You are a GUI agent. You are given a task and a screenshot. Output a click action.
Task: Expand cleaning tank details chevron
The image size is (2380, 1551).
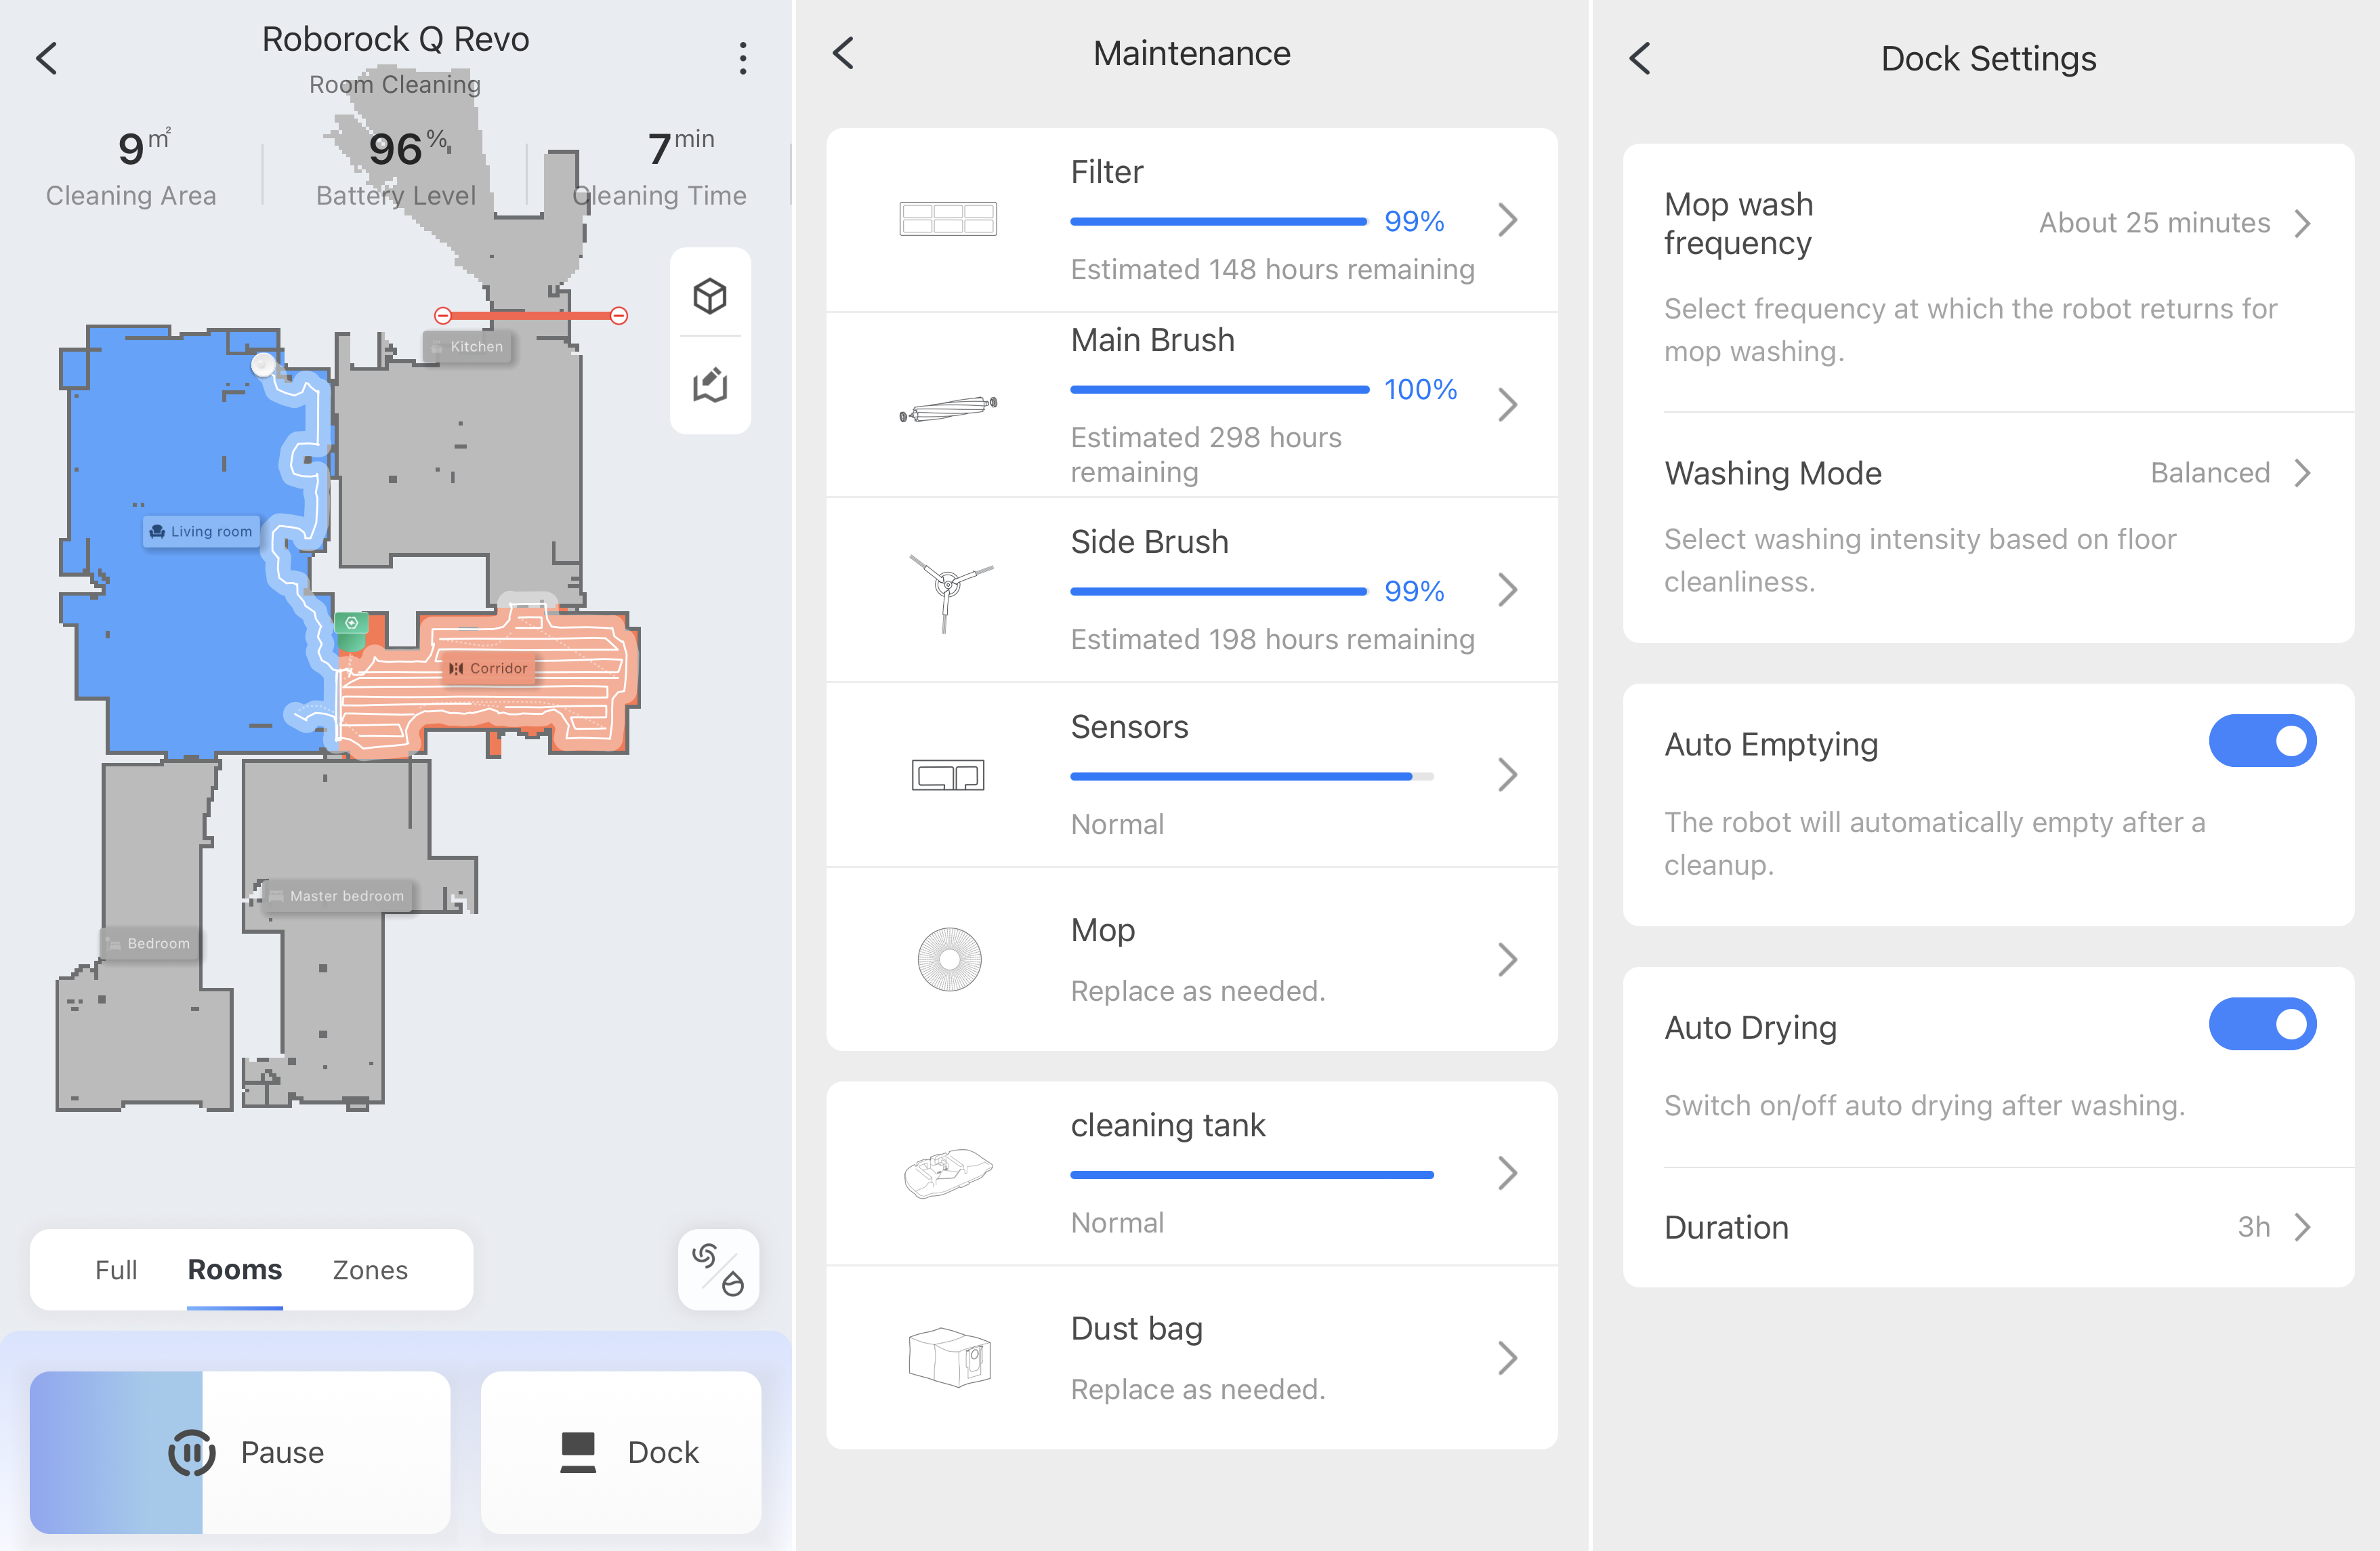(1508, 1173)
